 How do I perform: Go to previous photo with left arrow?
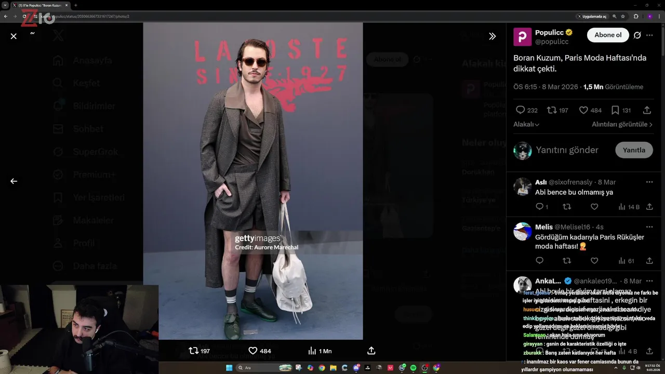14,181
